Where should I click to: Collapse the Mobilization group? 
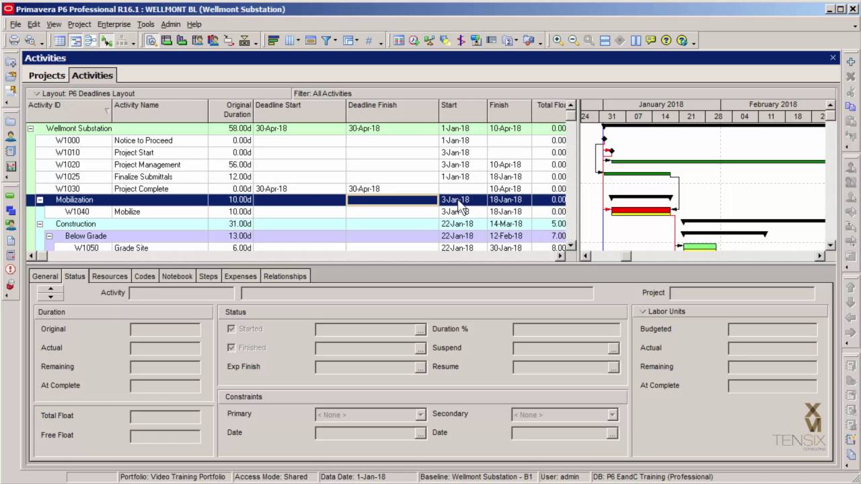click(x=40, y=200)
